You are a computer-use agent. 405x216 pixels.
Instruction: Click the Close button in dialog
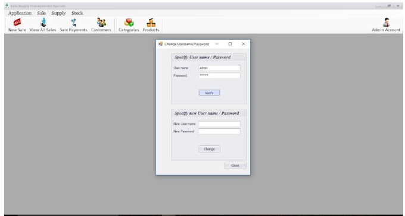pos(235,166)
